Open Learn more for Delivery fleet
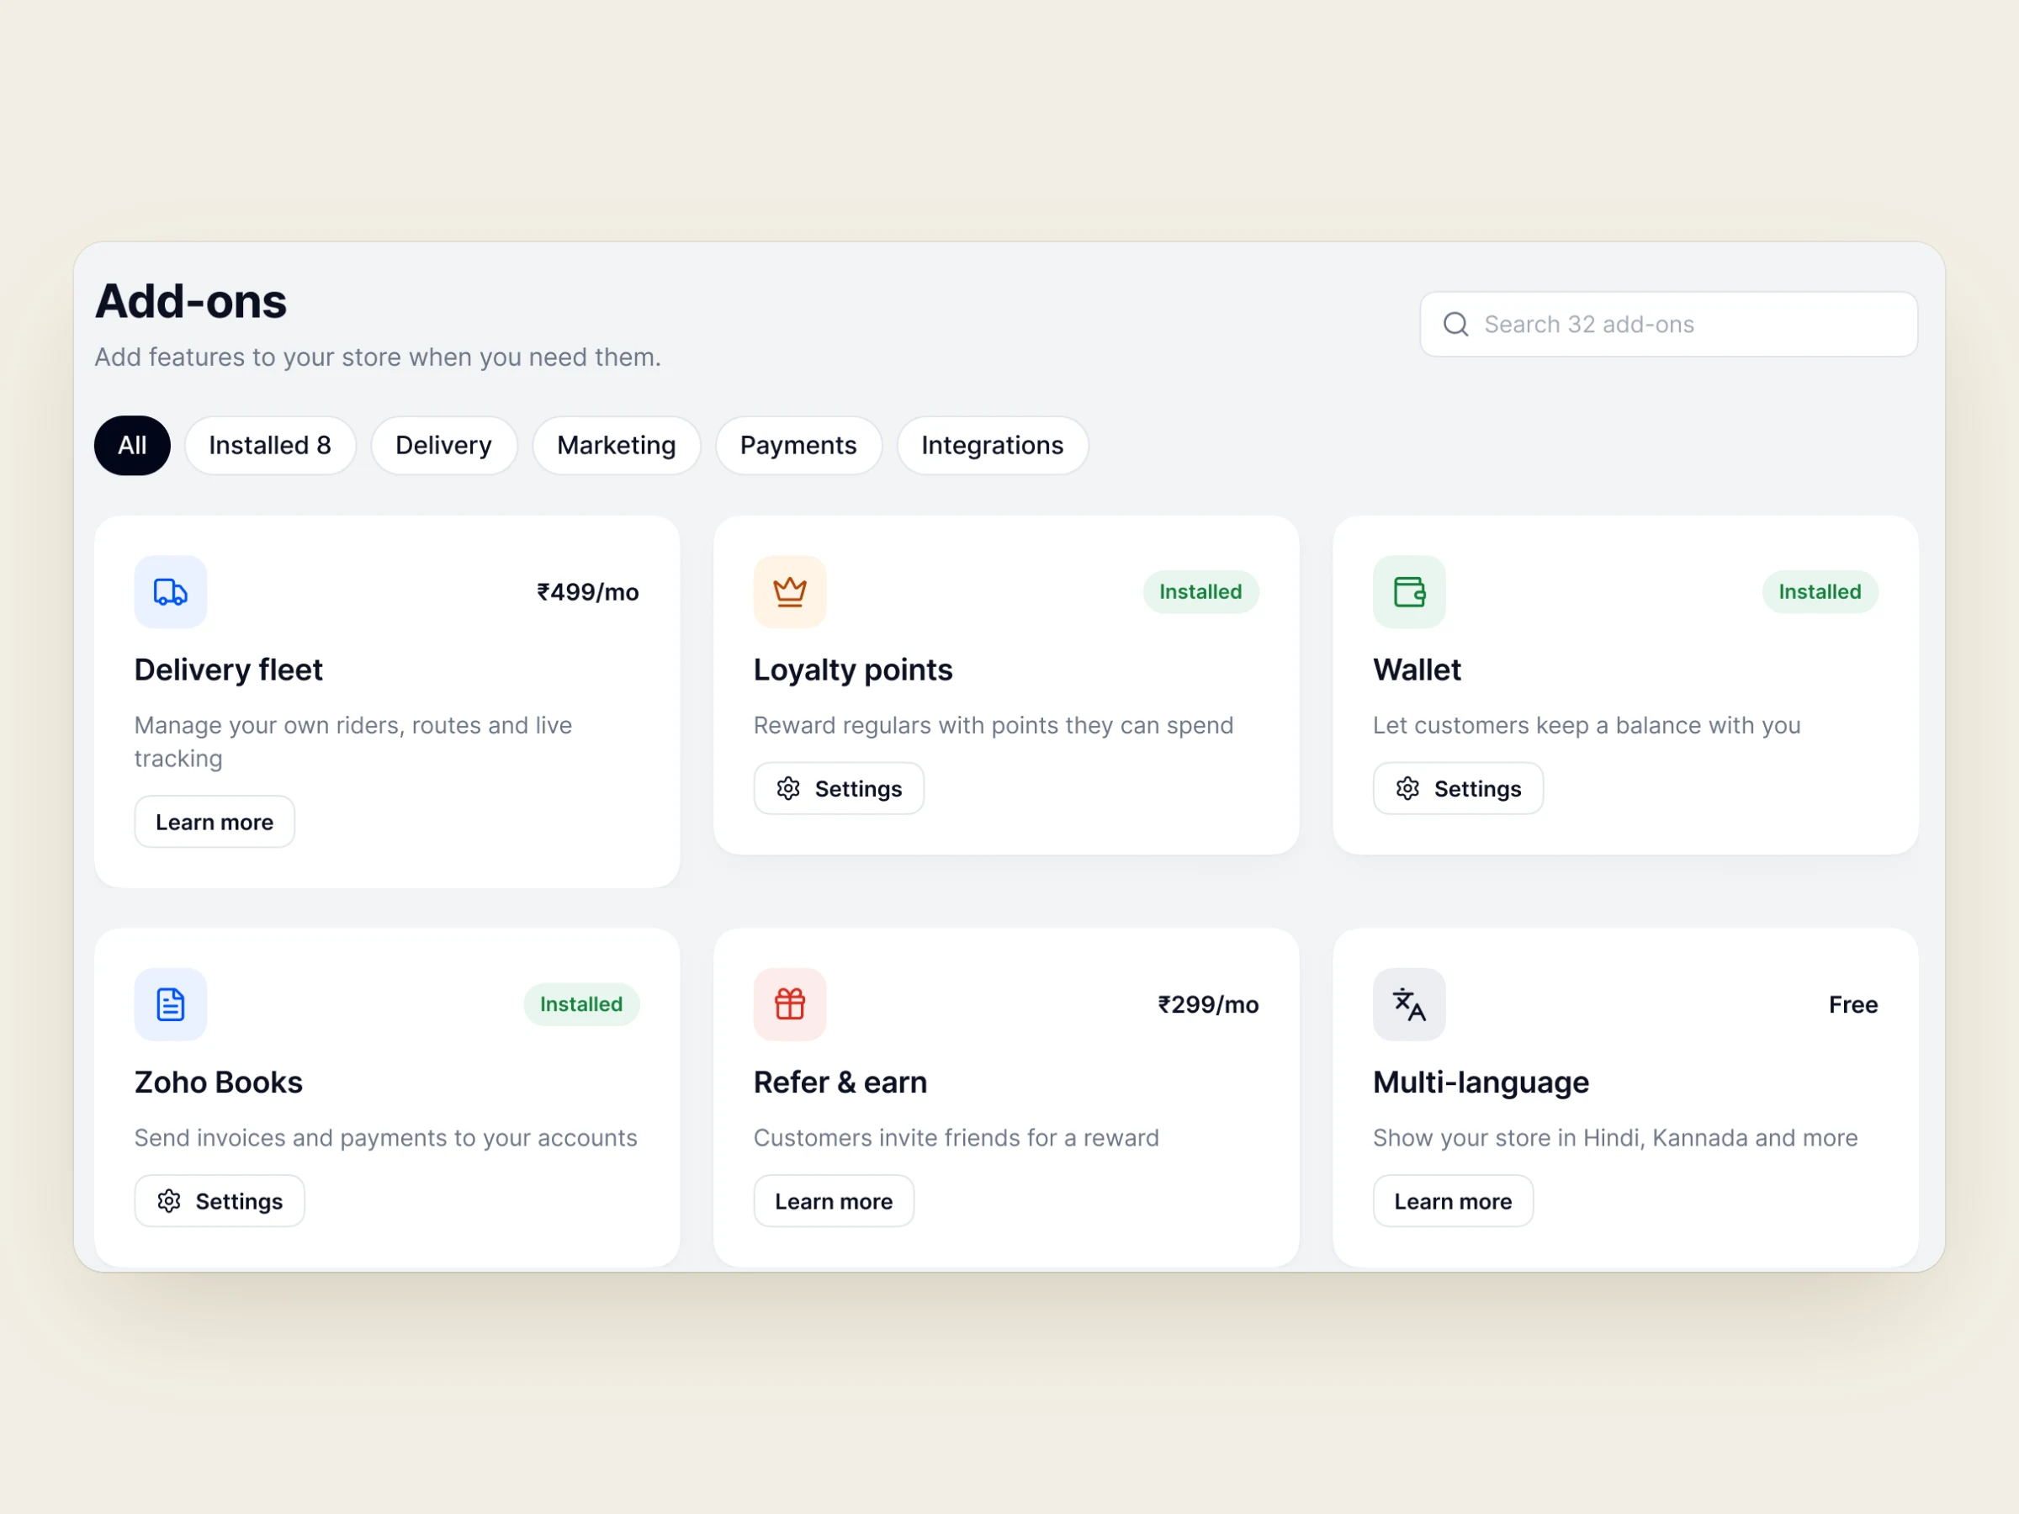Viewport: 2019px width, 1514px height. pos(215,821)
